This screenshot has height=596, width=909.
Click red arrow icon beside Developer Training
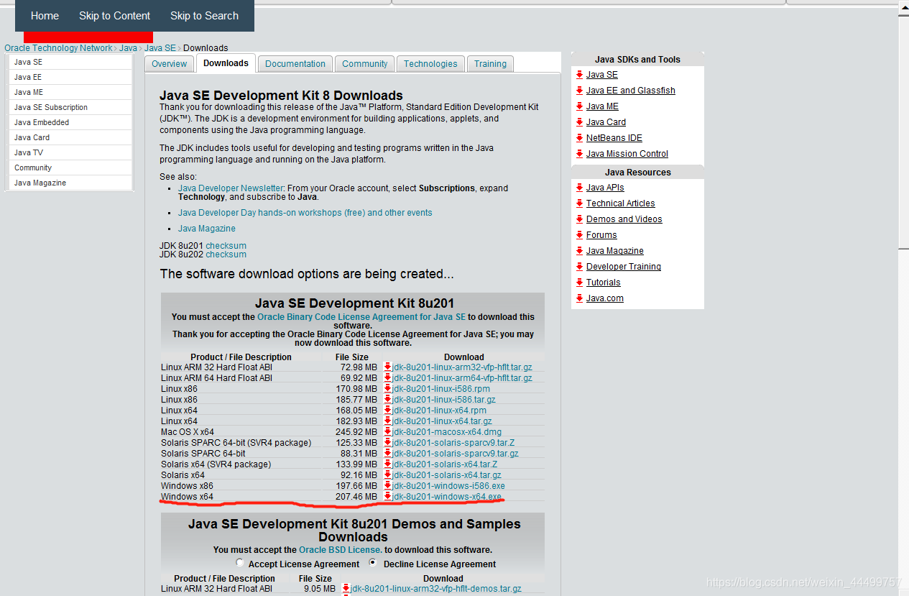[579, 267]
